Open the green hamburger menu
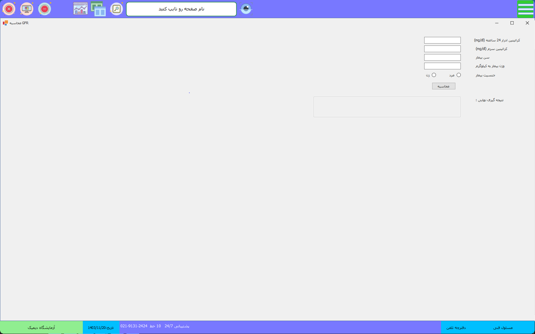Screen dimensions: 535x334 [525, 9]
